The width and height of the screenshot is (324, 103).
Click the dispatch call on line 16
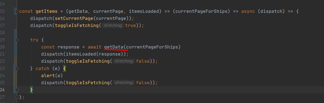point(41,19)
